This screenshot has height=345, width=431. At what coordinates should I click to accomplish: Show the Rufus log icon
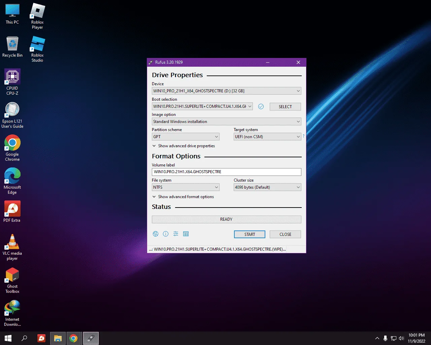(186, 234)
